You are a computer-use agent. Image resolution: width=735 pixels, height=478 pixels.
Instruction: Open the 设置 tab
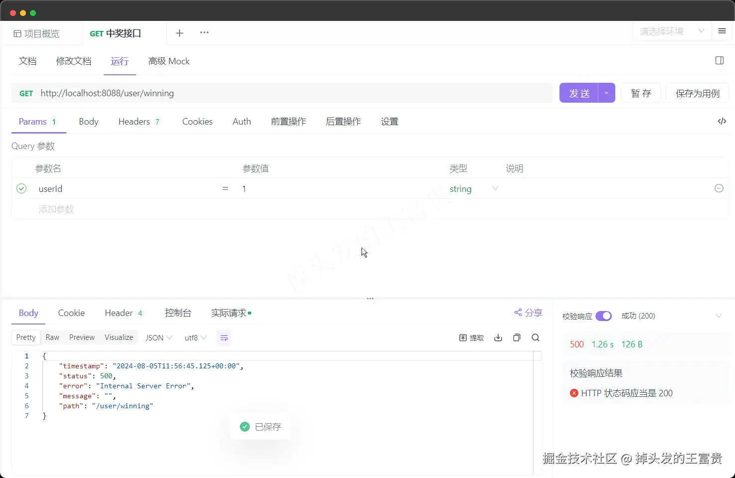pyautogui.click(x=390, y=122)
